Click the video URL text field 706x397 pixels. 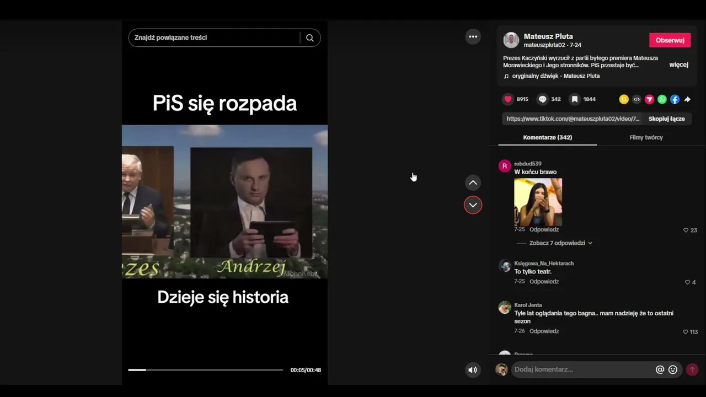tap(573, 119)
